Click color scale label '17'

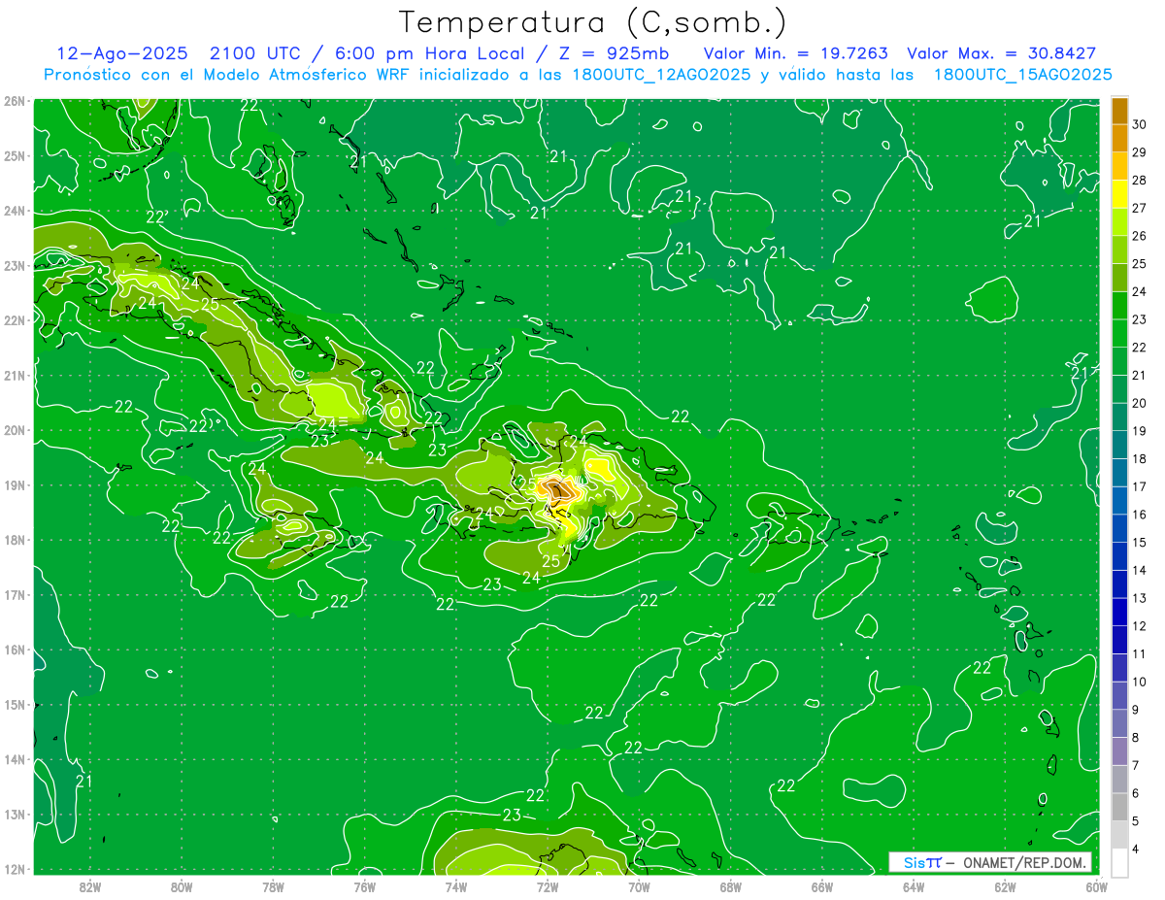[x=1139, y=486]
